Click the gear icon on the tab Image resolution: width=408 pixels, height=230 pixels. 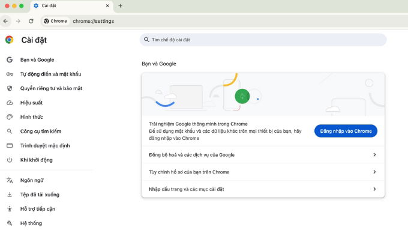pos(36,6)
